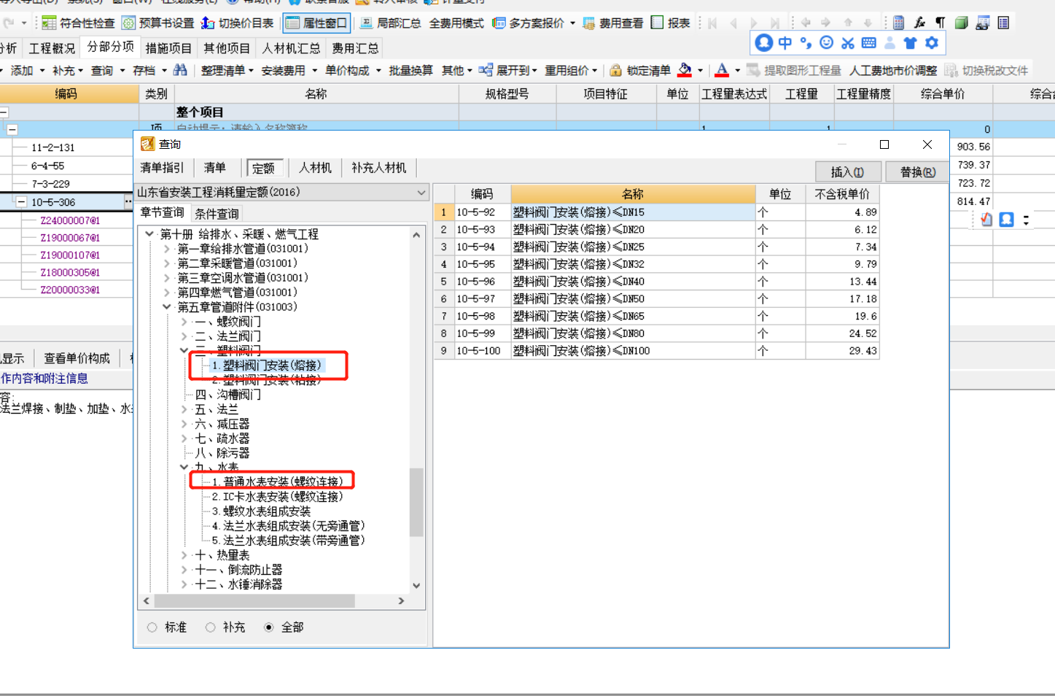The height and width of the screenshot is (696, 1055).
Task: Expand 六、减压器 tree node
Action: click(184, 424)
